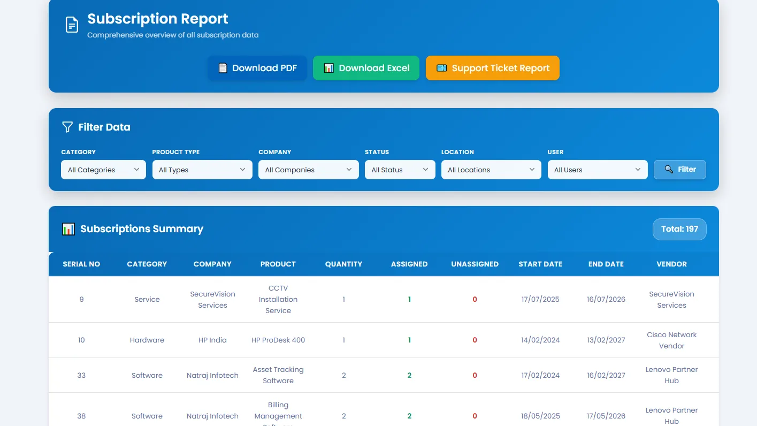Click start date 17/02/2024
The width and height of the screenshot is (757, 426).
[540, 375]
